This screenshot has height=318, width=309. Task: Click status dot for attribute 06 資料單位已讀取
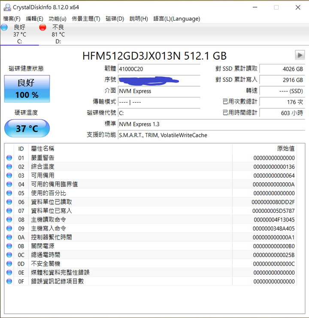pos(9,202)
